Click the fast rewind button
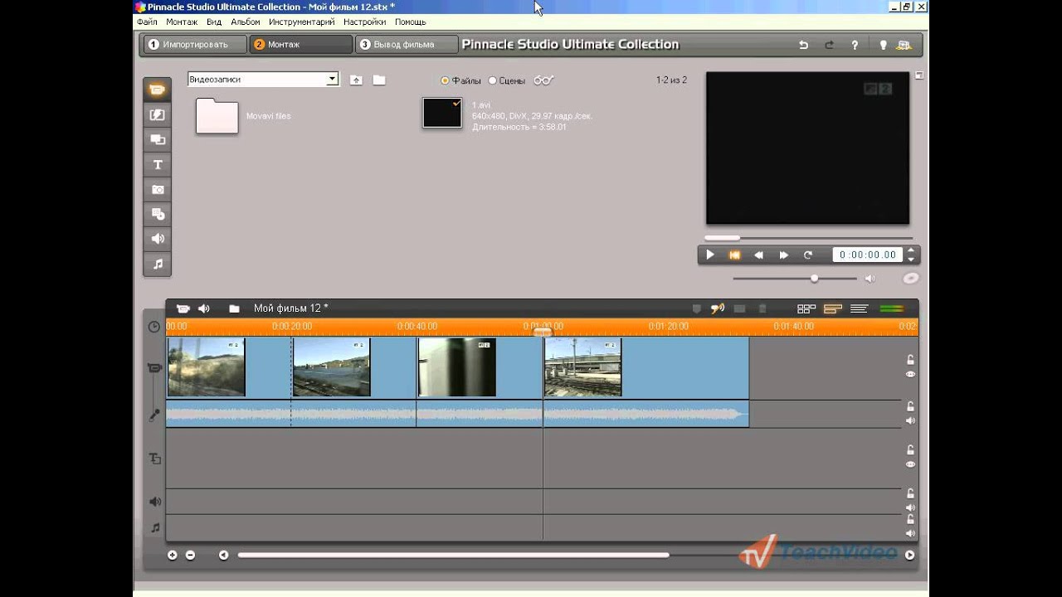Image resolution: width=1062 pixels, height=597 pixels. tap(758, 255)
